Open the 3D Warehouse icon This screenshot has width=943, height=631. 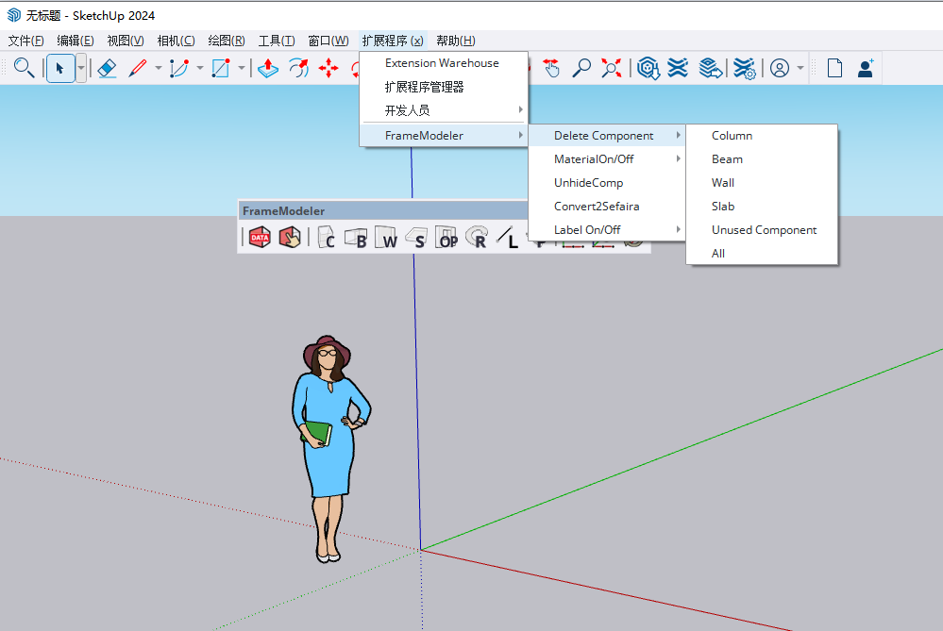[648, 68]
